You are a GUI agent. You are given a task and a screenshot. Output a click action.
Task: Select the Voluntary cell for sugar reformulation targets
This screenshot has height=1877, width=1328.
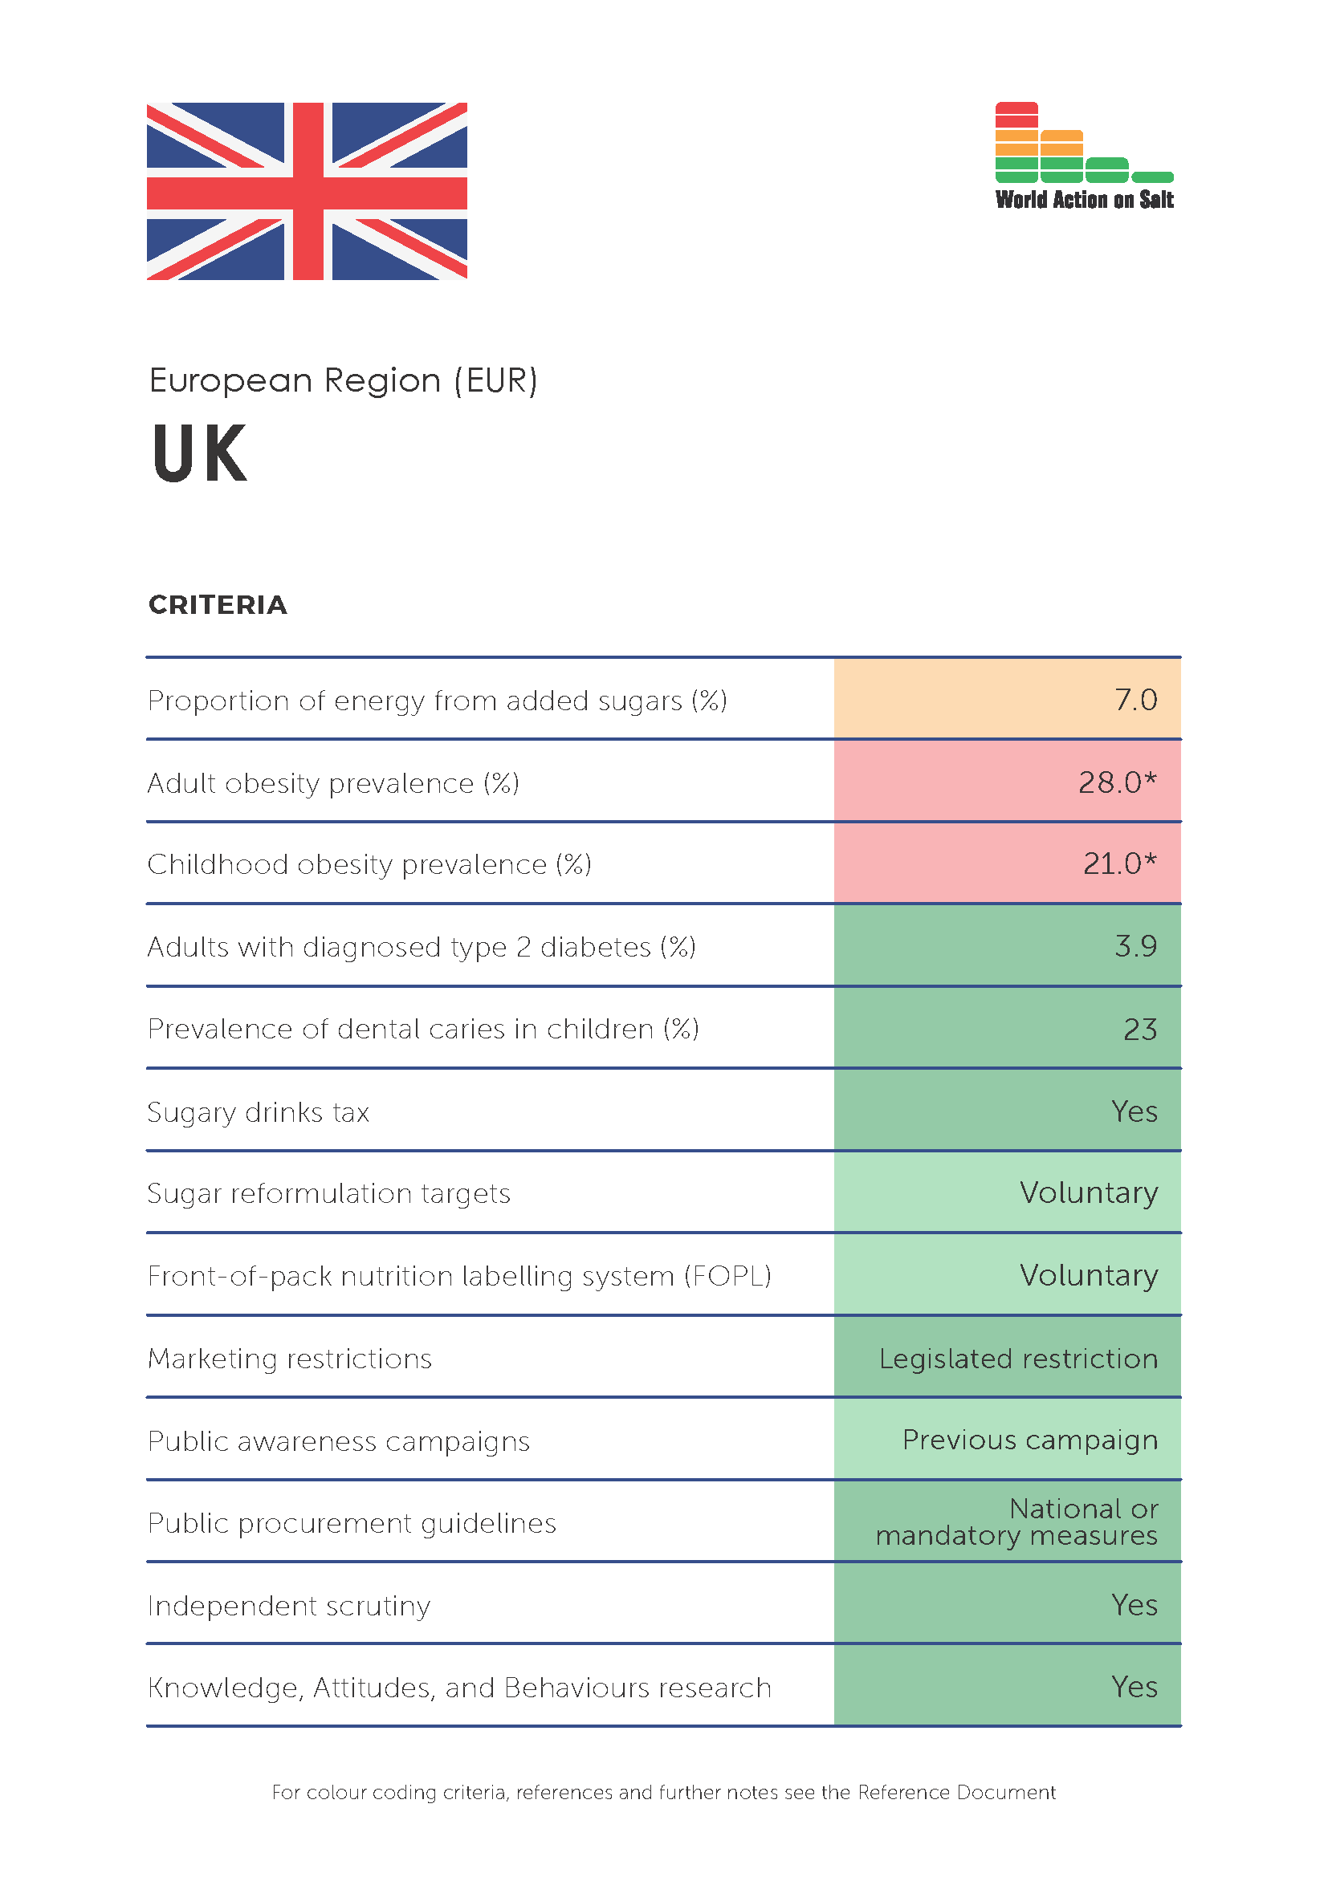(1008, 1192)
